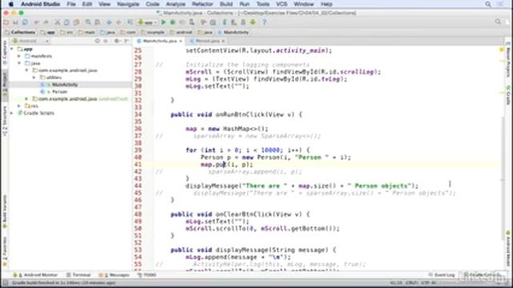Collapse the app module node
This screenshot has width=513, height=288.
click(12, 49)
